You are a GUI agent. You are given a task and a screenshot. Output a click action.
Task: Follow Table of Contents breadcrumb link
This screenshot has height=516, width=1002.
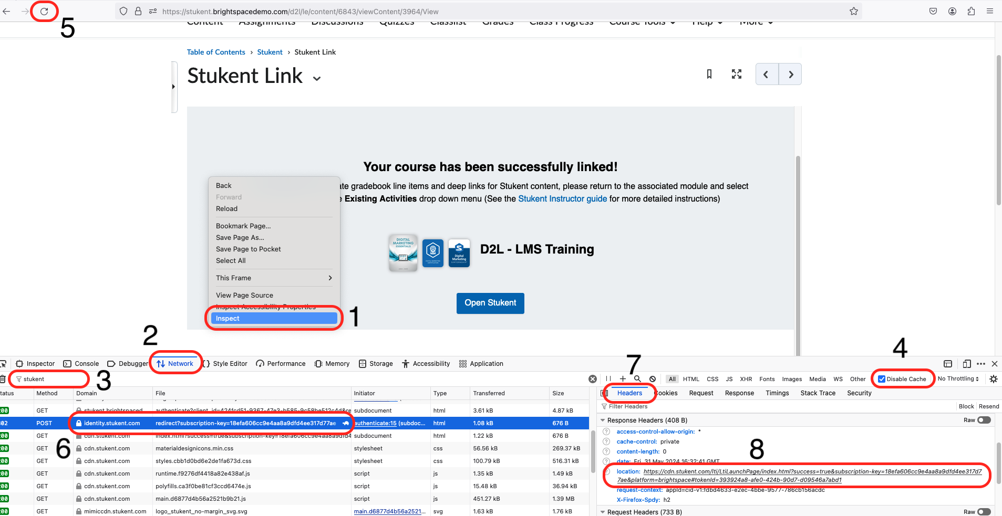coord(216,52)
